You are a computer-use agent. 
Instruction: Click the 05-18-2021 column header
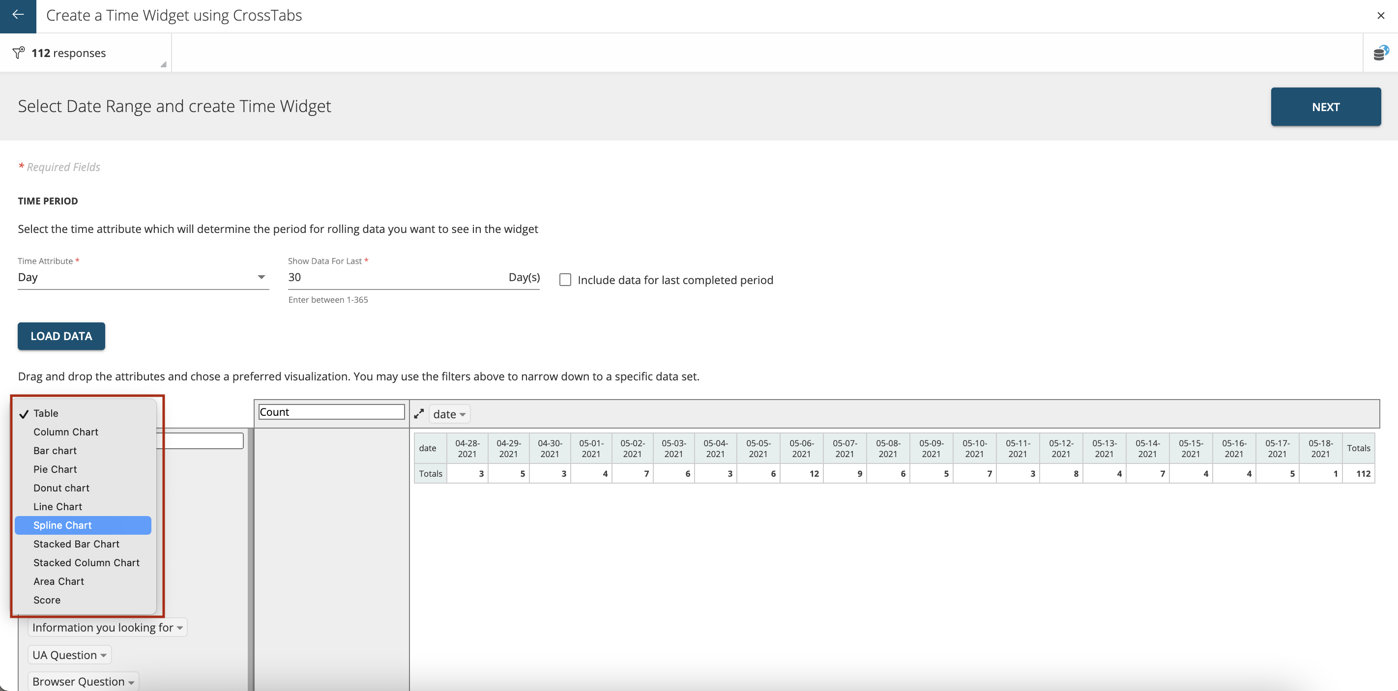[x=1320, y=448]
